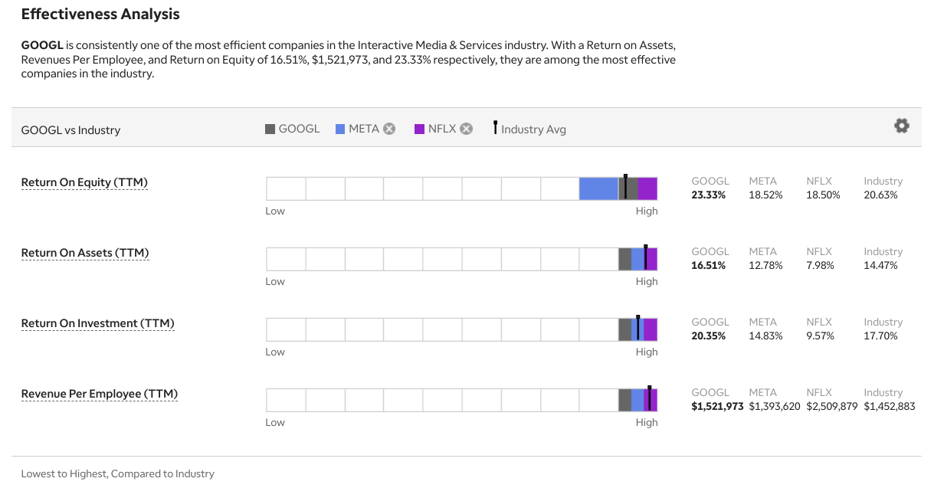Screen dimensions: 944x488
Task: Open Return On Assets (TTM) definition
Action: pyautogui.click(x=85, y=253)
